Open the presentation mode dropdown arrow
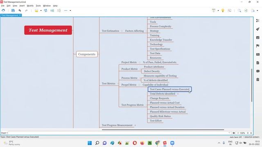Screen dimensions: 262x147 point(218,11)
